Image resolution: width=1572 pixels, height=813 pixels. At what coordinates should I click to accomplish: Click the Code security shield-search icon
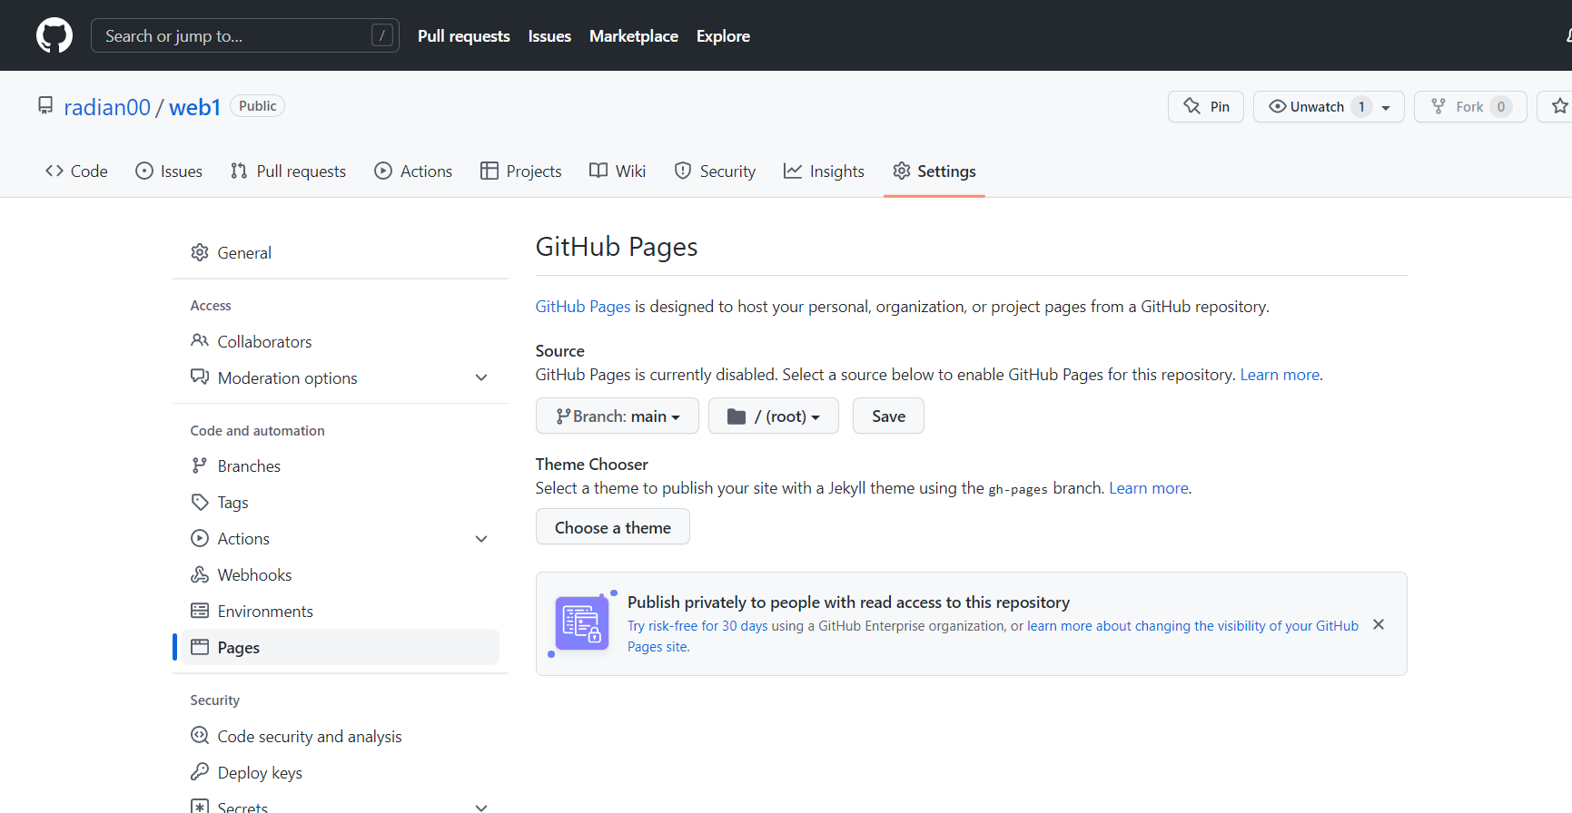[200, 735]
